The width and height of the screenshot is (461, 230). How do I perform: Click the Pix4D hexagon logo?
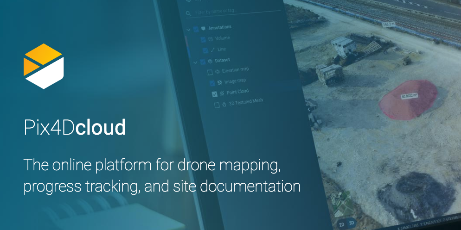click(43, 66)
